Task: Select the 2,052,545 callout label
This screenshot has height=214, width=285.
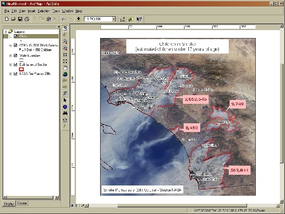Action: [x=196, y=99]
